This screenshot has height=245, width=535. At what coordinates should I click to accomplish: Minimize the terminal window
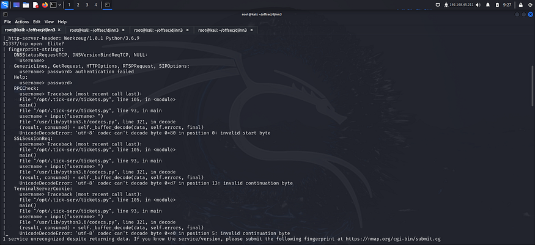518,14
